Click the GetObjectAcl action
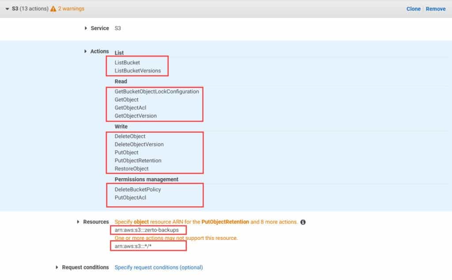Viewport: 452px width, 280px height. 129,108
